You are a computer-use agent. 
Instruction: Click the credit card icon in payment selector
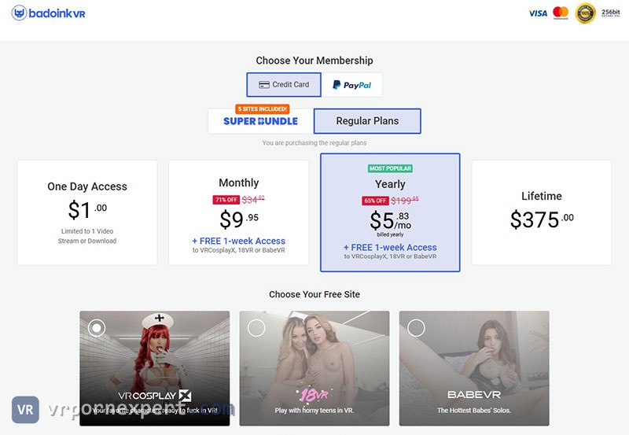coord(264,85)
